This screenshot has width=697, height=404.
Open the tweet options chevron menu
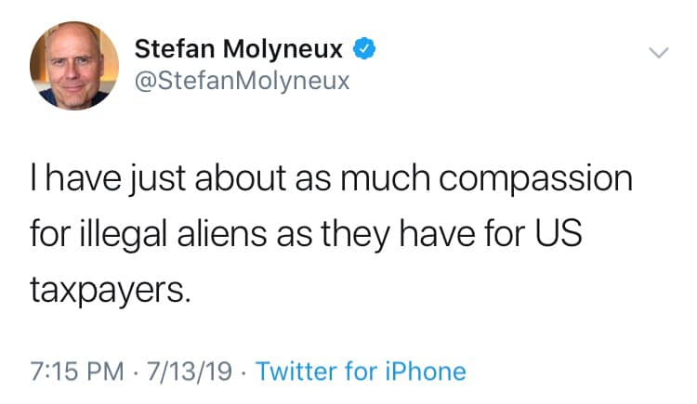[x=657, y=54]
